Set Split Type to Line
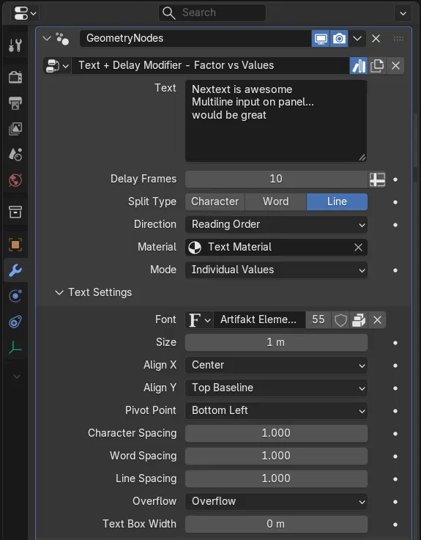This screenshot has height=540, width=421. (337, 201)
